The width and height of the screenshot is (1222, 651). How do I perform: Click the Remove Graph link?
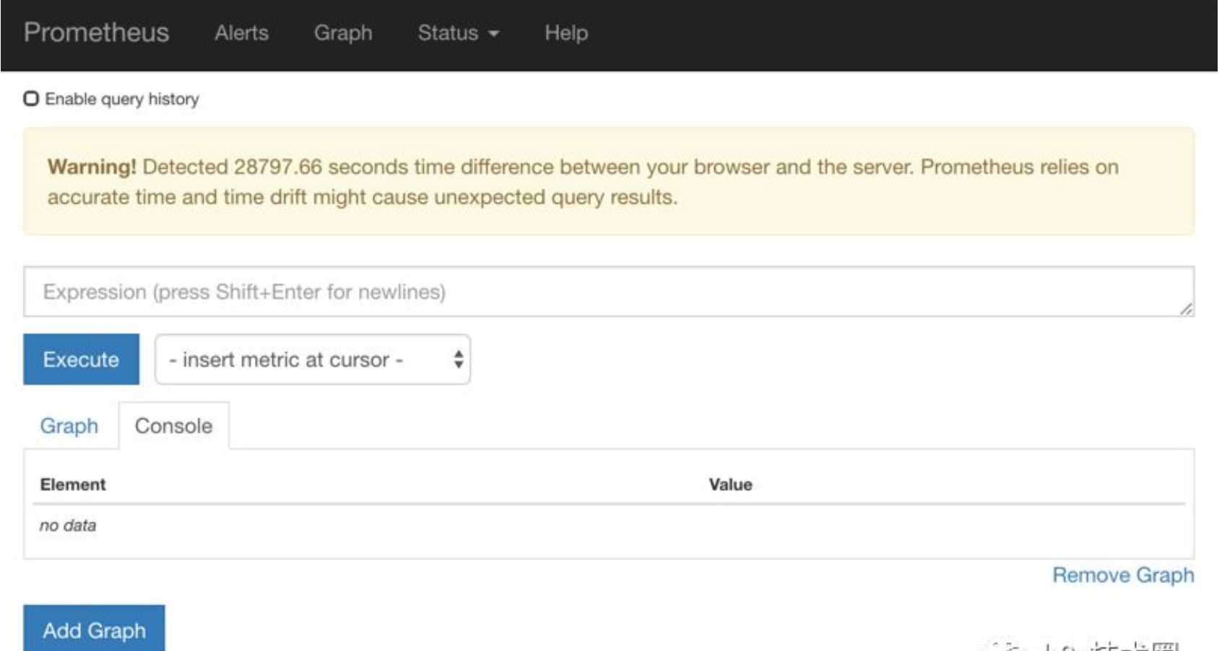click(1123, 575)
